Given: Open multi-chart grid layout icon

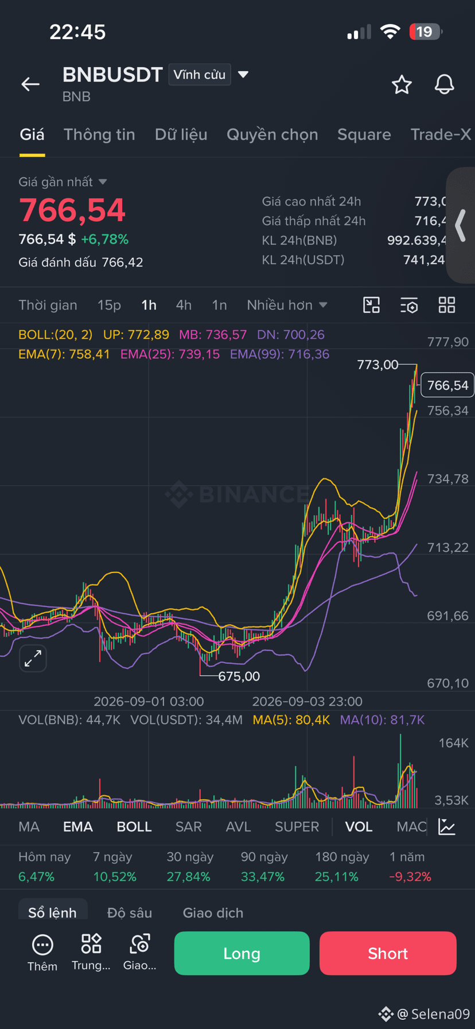Looking at the screenshot, I should click(447, 305).
